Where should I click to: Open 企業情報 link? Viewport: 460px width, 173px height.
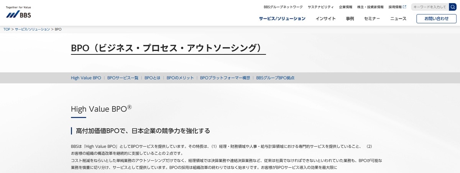tap(345, 7)
